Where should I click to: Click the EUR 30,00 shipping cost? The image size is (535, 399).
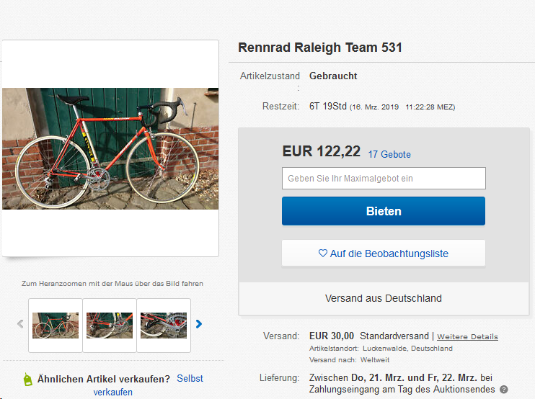point(332,336)
